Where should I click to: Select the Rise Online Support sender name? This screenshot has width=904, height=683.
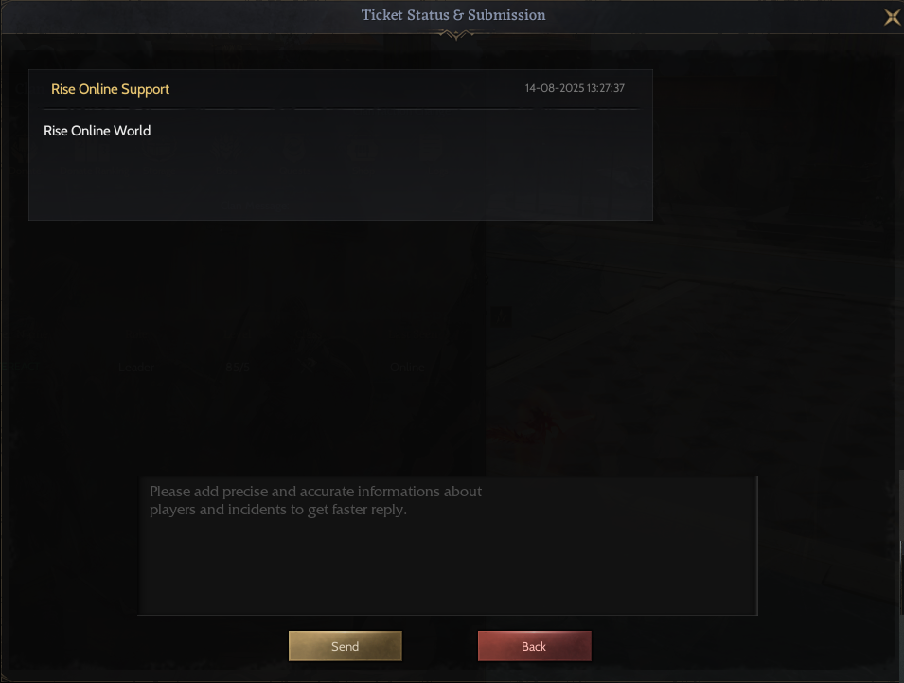(110, 89)
